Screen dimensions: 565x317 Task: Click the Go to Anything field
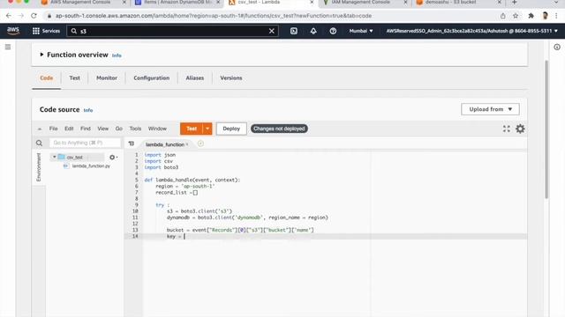coord(85,143)
